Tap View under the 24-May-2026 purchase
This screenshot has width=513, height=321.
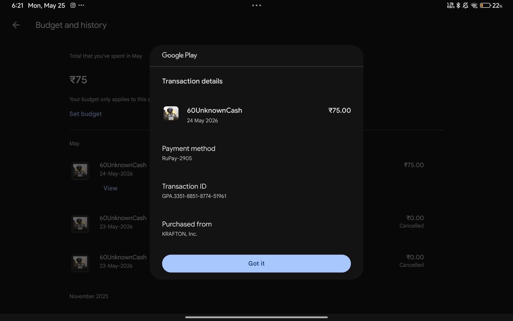[x=110, y=188]
